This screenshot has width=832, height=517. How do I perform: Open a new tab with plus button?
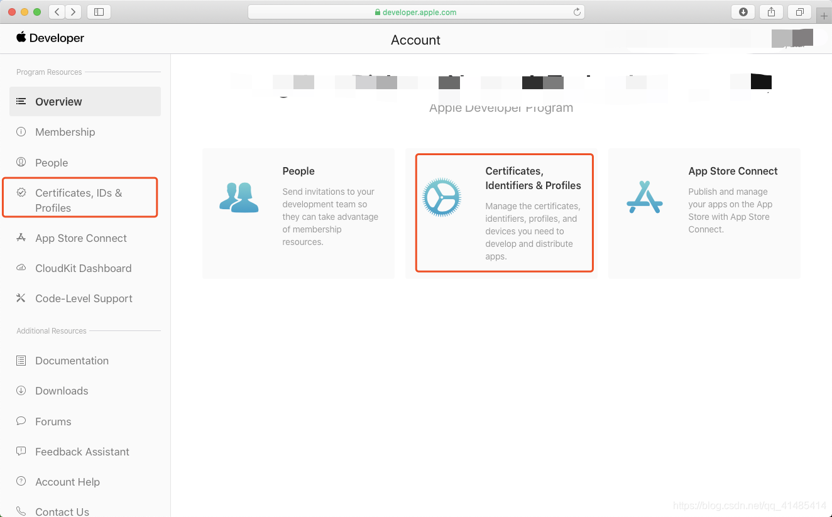[x=824, y=16]
